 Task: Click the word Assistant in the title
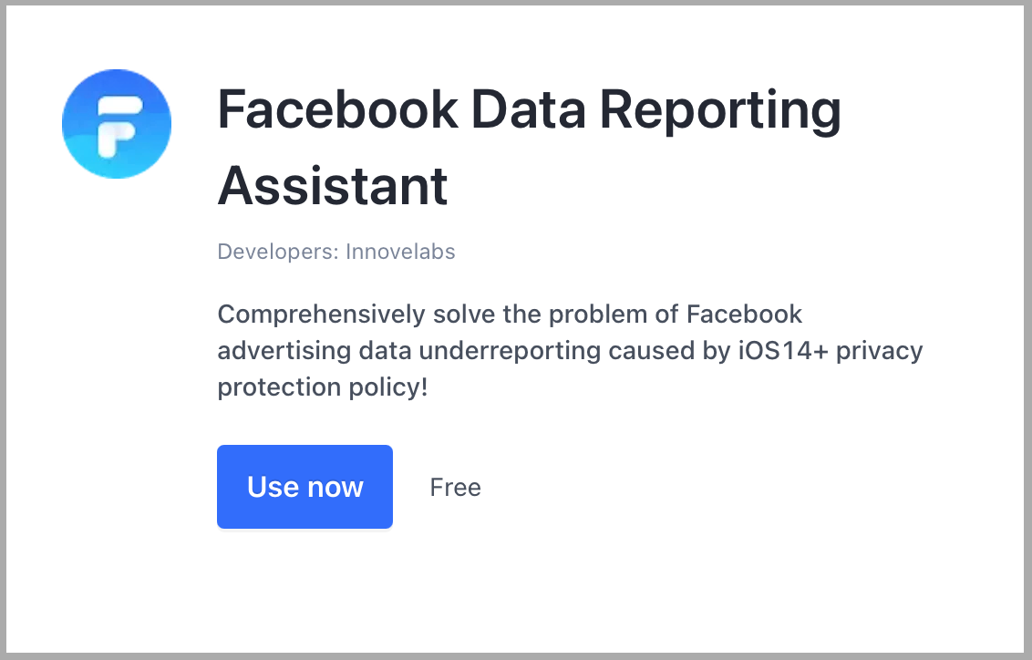[x=333, y=186]
